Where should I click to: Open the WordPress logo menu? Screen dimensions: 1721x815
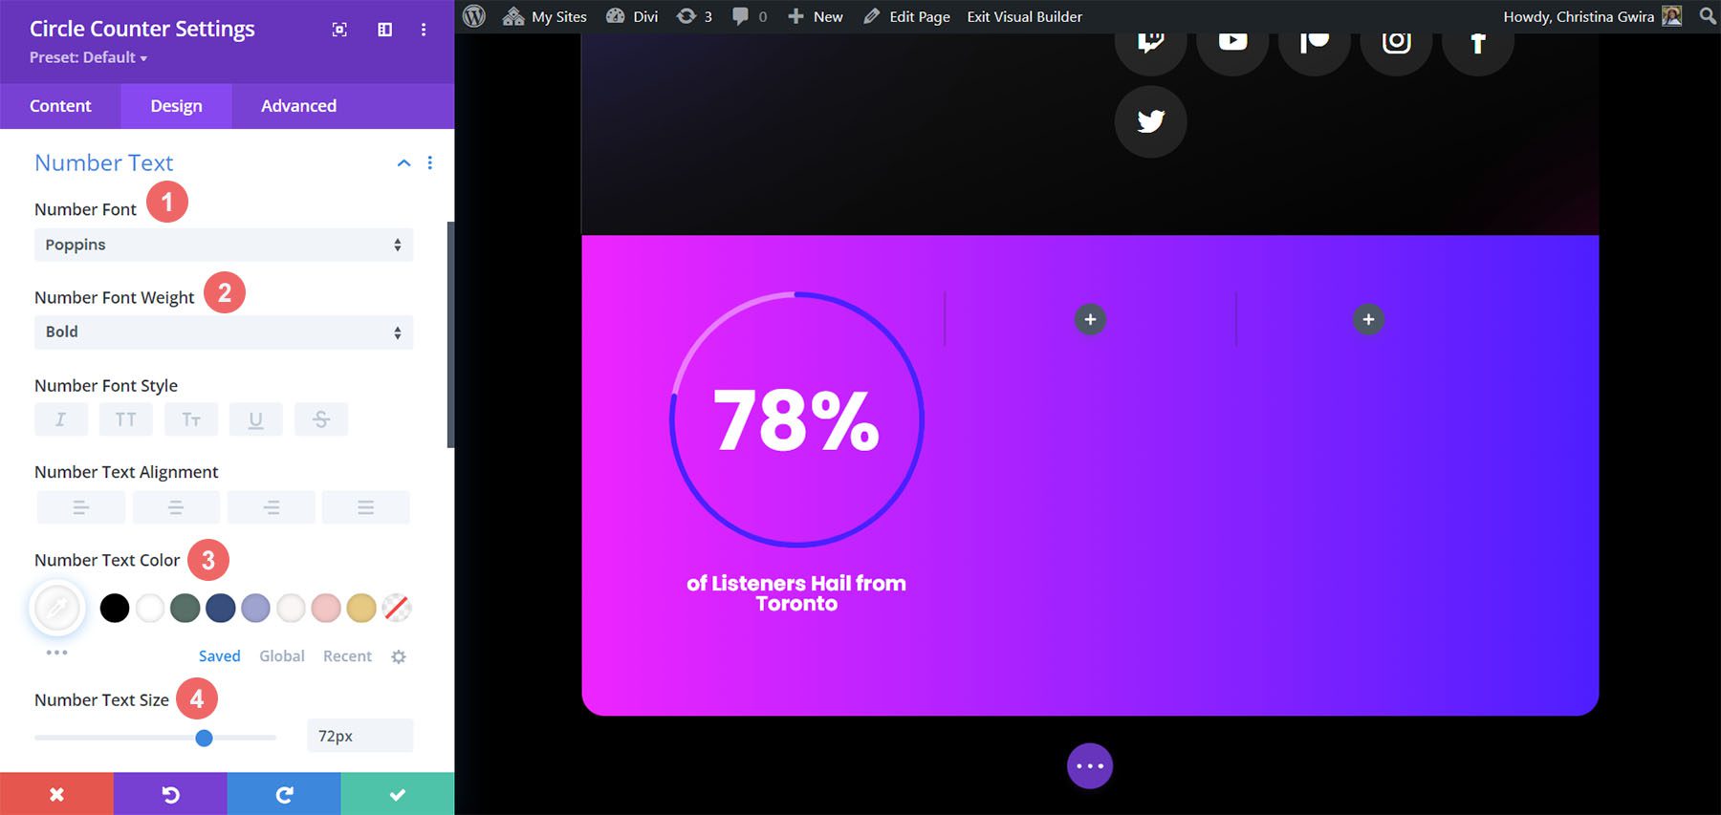[474, 16]
